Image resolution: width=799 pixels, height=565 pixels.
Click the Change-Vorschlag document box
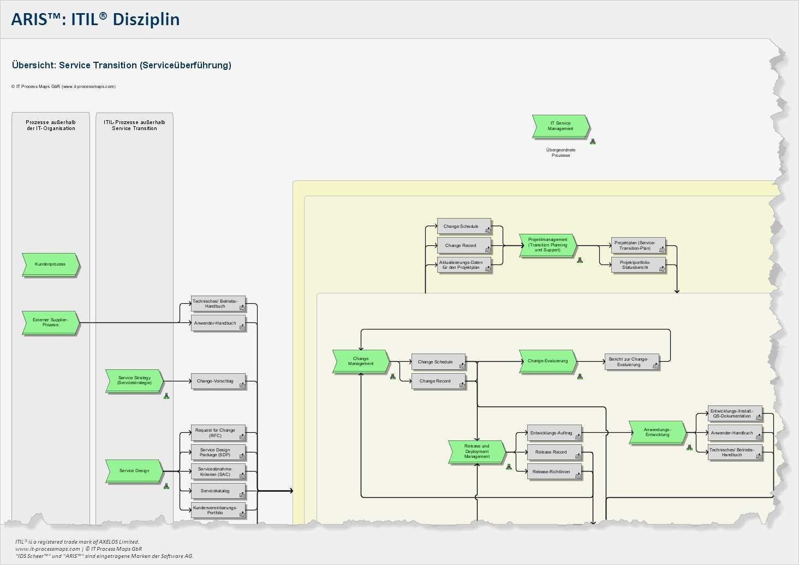tap(218, 381)
